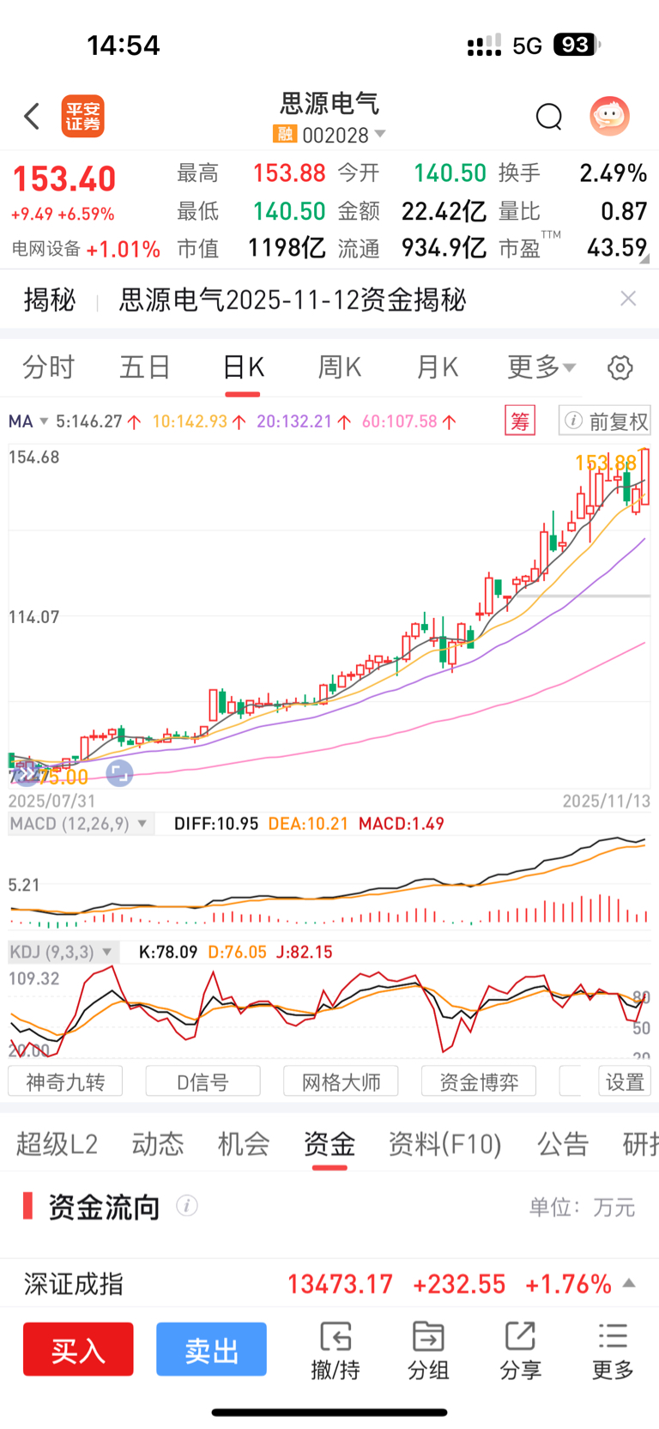Tap the 5G network status indicator
Screen dimensions: 659x1429
click(x=527, y=45)
